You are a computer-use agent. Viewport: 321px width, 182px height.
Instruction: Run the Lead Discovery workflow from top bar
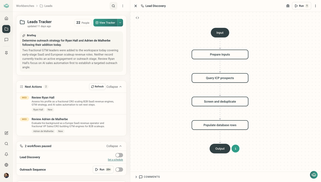click(x=301, y=6)
